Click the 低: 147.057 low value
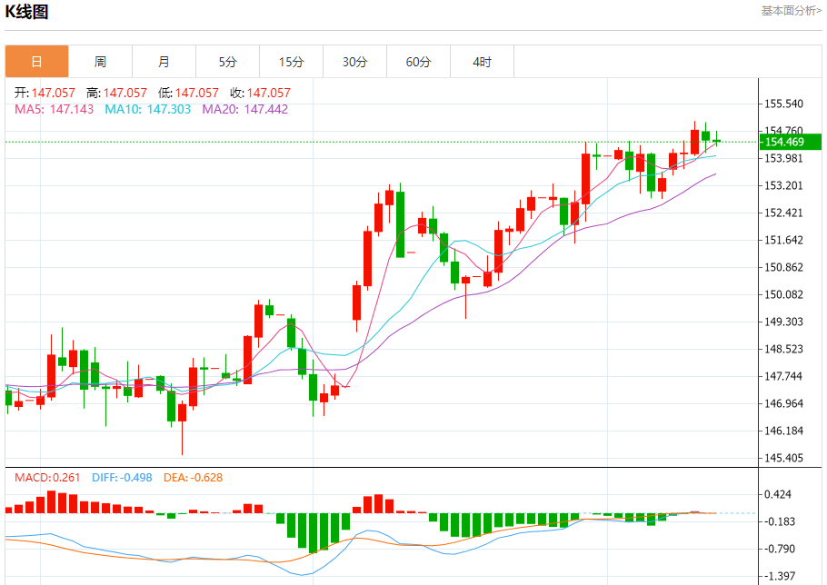Image resolution: width=827 pixels, height=585 pixels. click(188, 93)
